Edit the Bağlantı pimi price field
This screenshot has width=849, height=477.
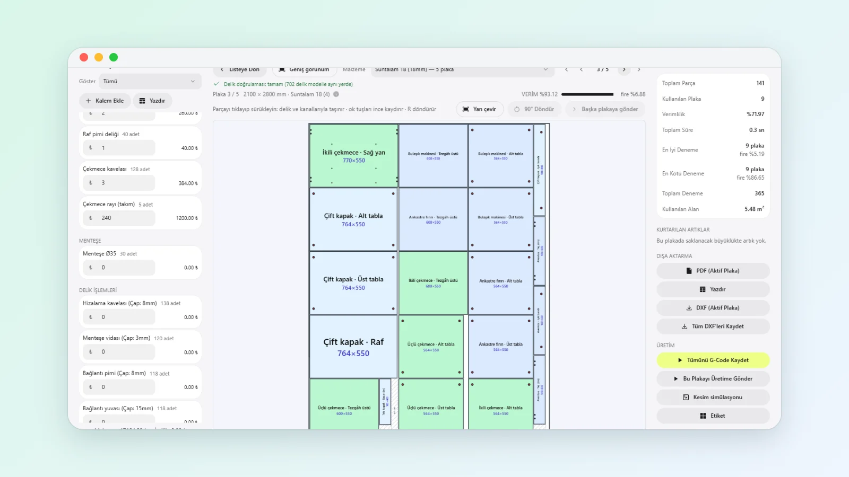pyautogui.click(x=119, y=387)
